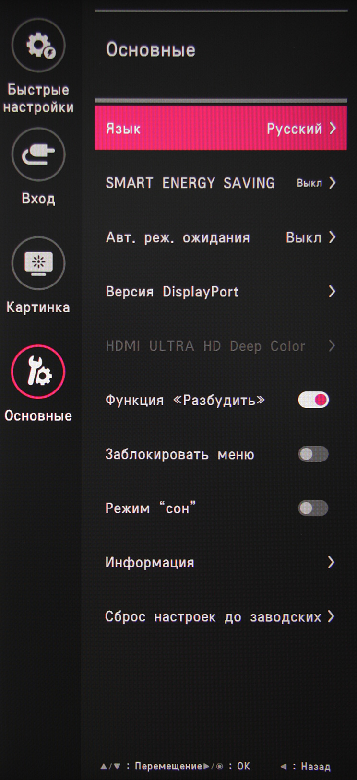Select the Язык menu row

point(221,128)
